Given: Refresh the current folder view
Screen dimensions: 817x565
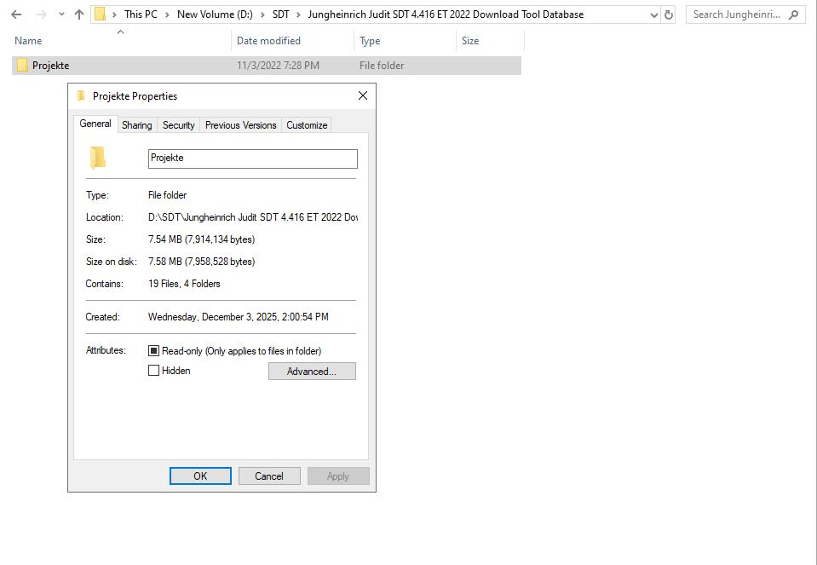Looking at the screenshot, I should coord(669,15).
